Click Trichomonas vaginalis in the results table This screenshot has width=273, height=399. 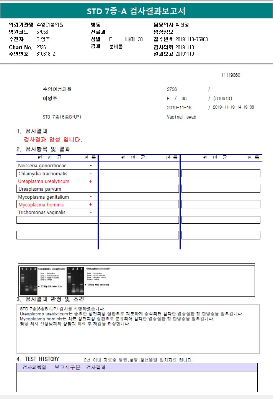point(42,213)
